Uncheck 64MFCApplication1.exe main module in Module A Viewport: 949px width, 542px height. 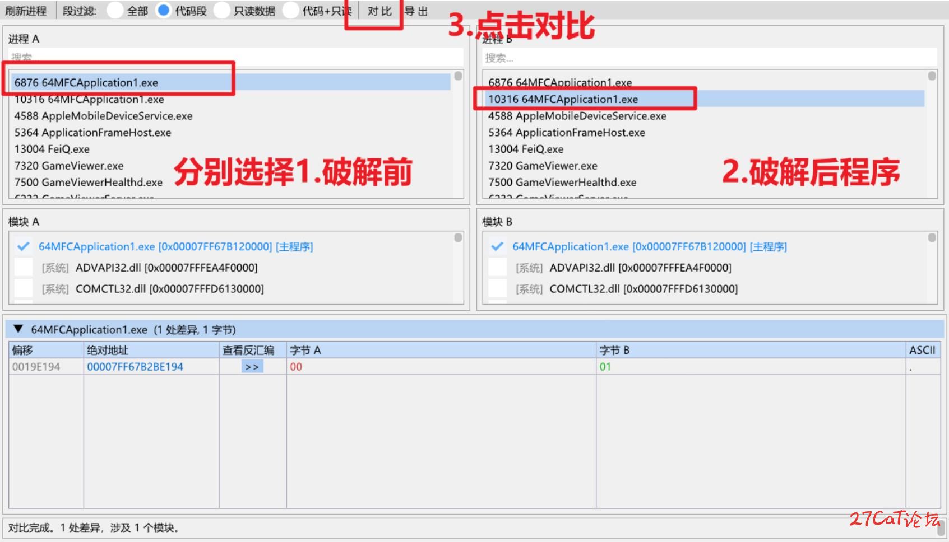(24, 246)
